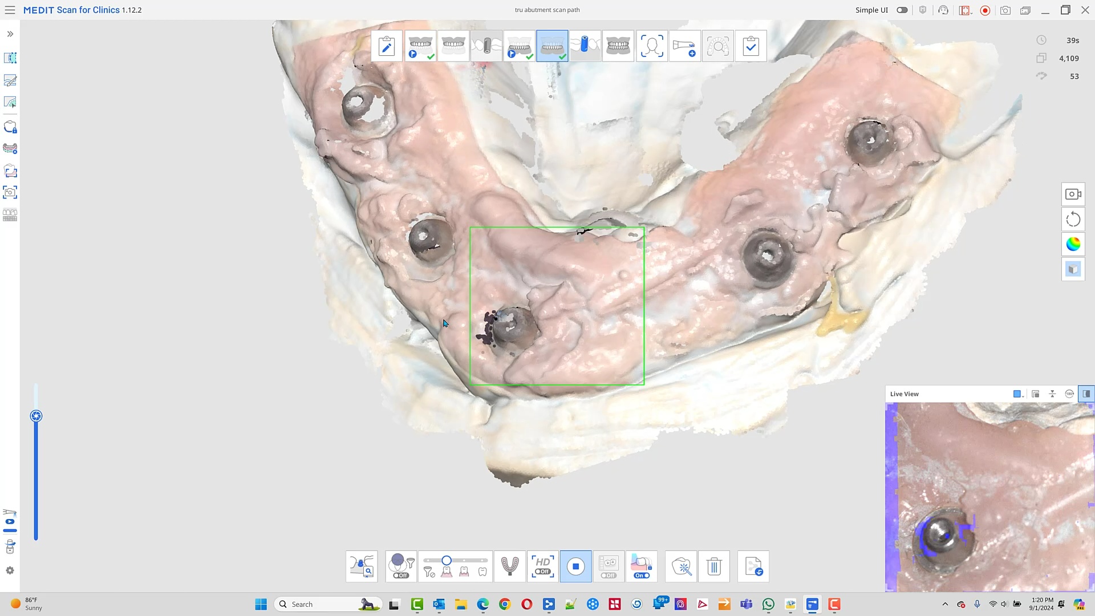This screenshot has width=1095, height=616.
Task: Select the blue scanbody mandible stage
Action: click(x=585, y=46)
